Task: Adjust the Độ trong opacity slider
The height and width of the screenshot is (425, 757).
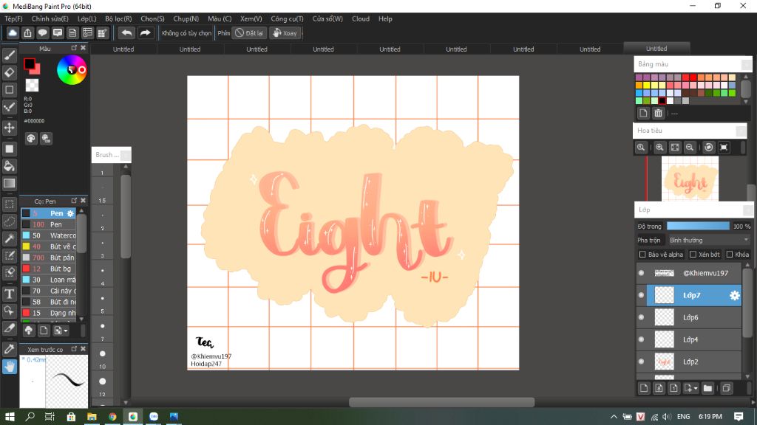Action: click(x=698, y=226)
